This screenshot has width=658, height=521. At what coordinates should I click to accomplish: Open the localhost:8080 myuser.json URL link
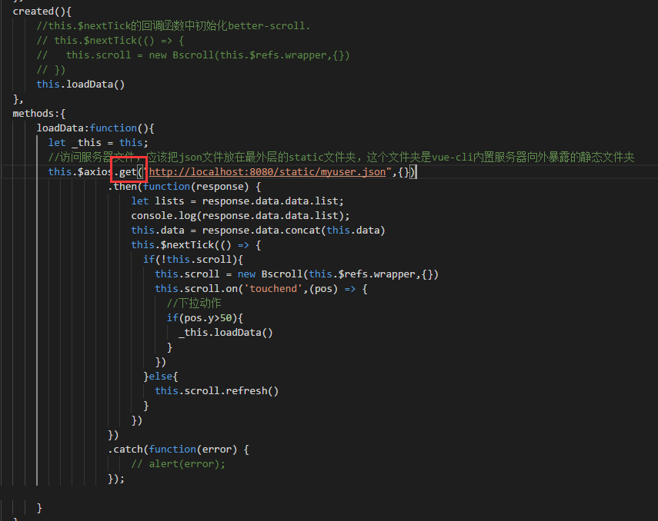[267, 172]
